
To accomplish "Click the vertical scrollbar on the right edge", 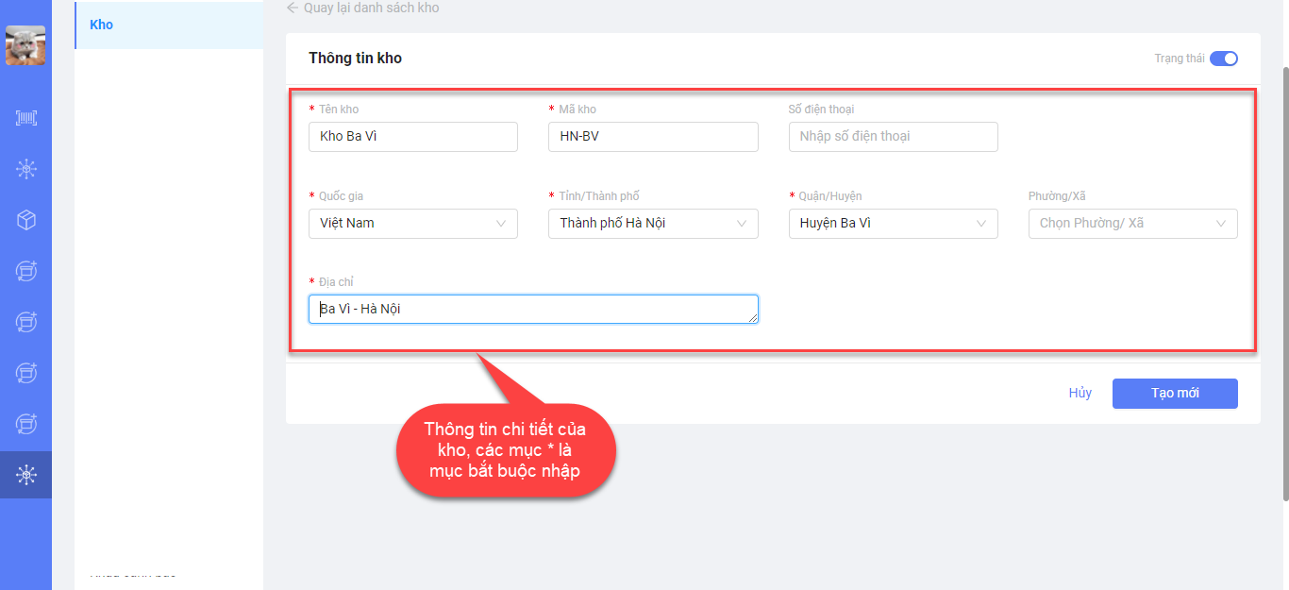I will [x=1283, y=283].
